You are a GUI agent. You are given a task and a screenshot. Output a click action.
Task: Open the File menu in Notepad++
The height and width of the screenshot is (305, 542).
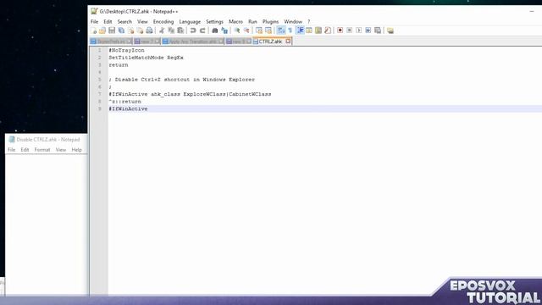pyautogui.click(x=94, y=21)
